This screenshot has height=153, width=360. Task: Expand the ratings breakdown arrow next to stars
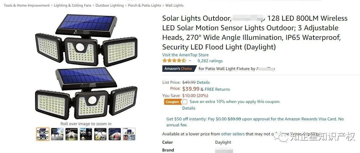point(190,61)
